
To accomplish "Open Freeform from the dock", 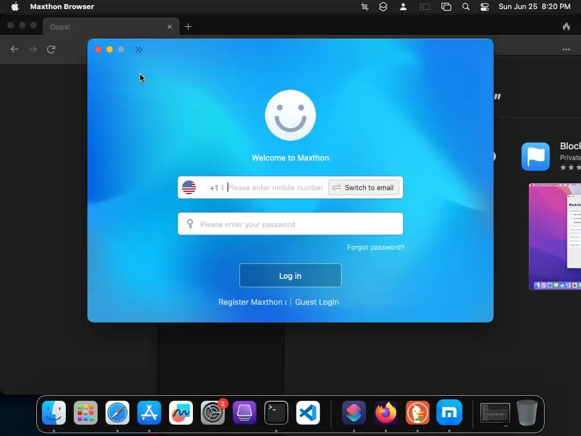I will coord(181,413).
